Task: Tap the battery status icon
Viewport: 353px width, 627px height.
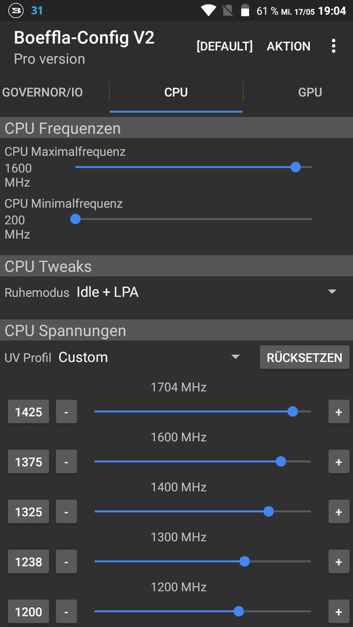Action: point(245,11)
